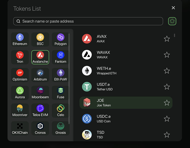Choose the Moonbeam network
This screenshot has height=148, width=190.
40,93
